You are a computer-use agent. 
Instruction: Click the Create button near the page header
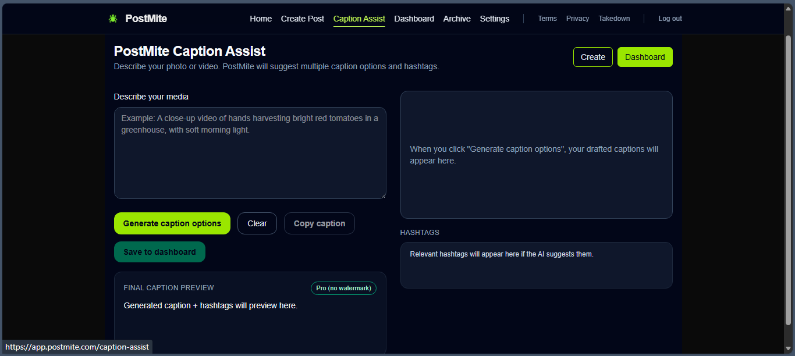pyautogui.click(x=592, y=57)
